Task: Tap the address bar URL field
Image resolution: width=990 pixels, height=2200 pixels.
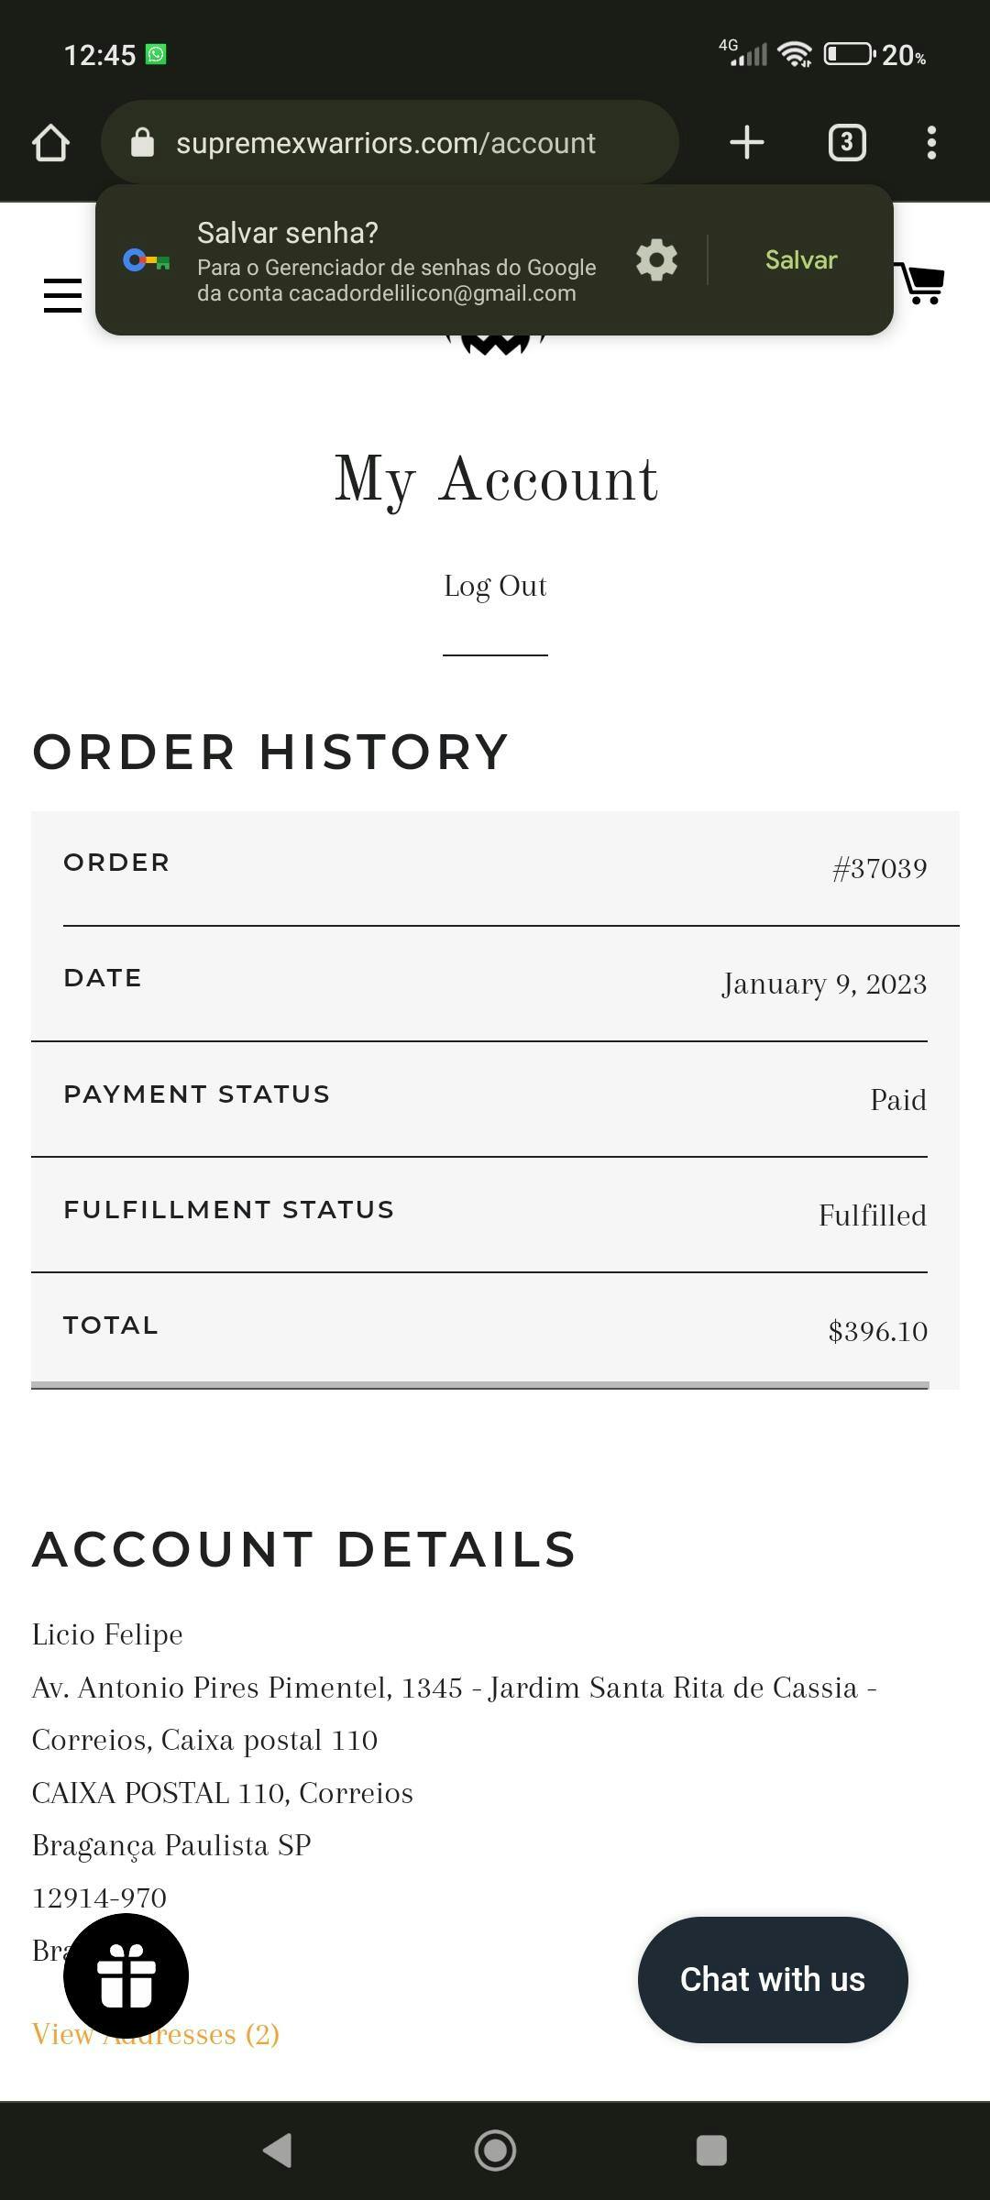Action: (x=385, y=143)
